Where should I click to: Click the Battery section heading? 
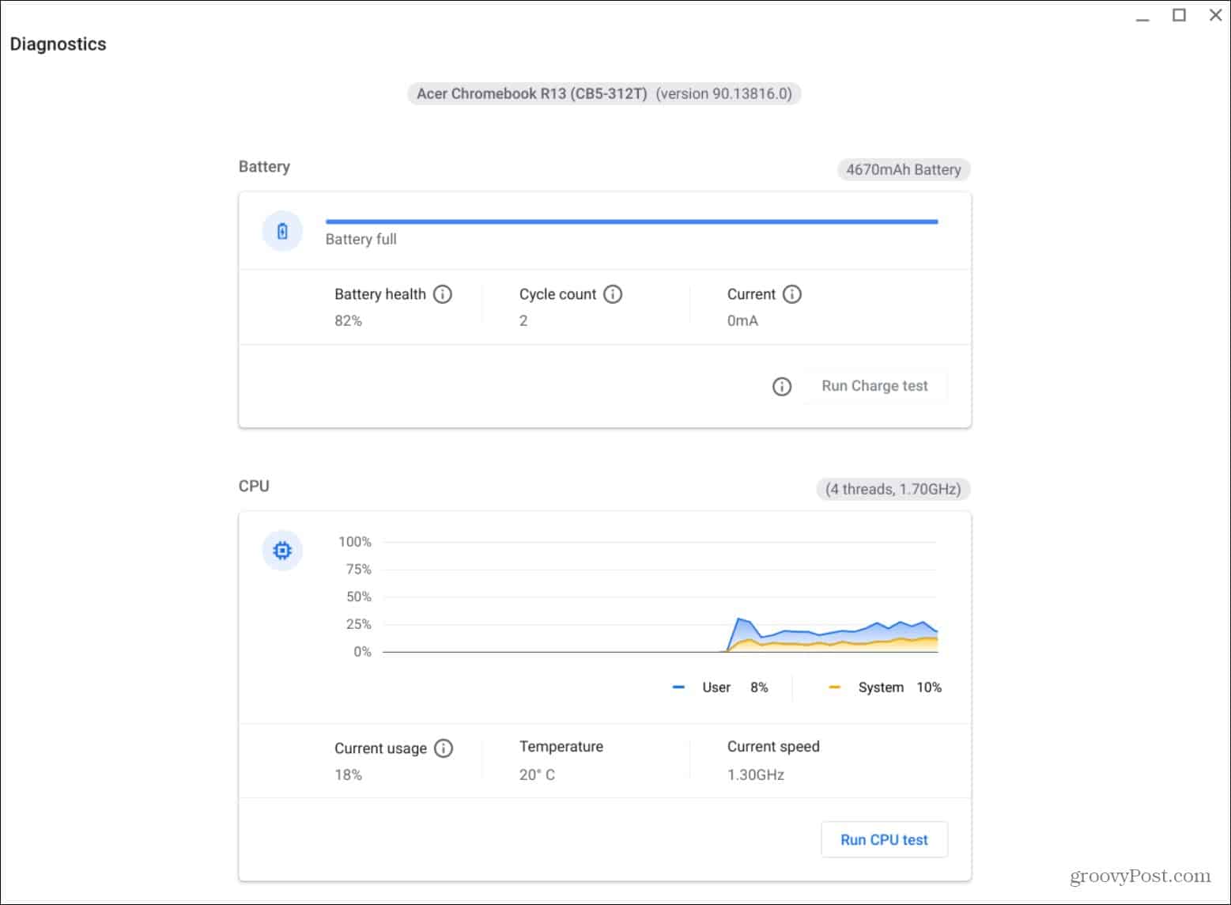coord(264,167)
